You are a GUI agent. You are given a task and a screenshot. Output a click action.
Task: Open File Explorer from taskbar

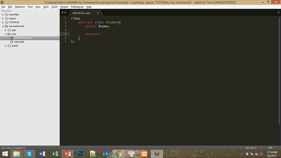pos(17,154)
